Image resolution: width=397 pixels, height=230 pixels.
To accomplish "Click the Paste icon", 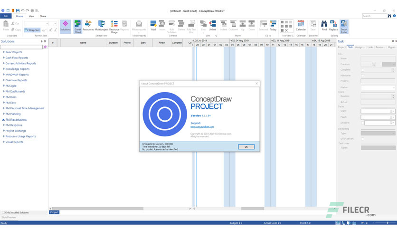I will (x=6, y=26).
